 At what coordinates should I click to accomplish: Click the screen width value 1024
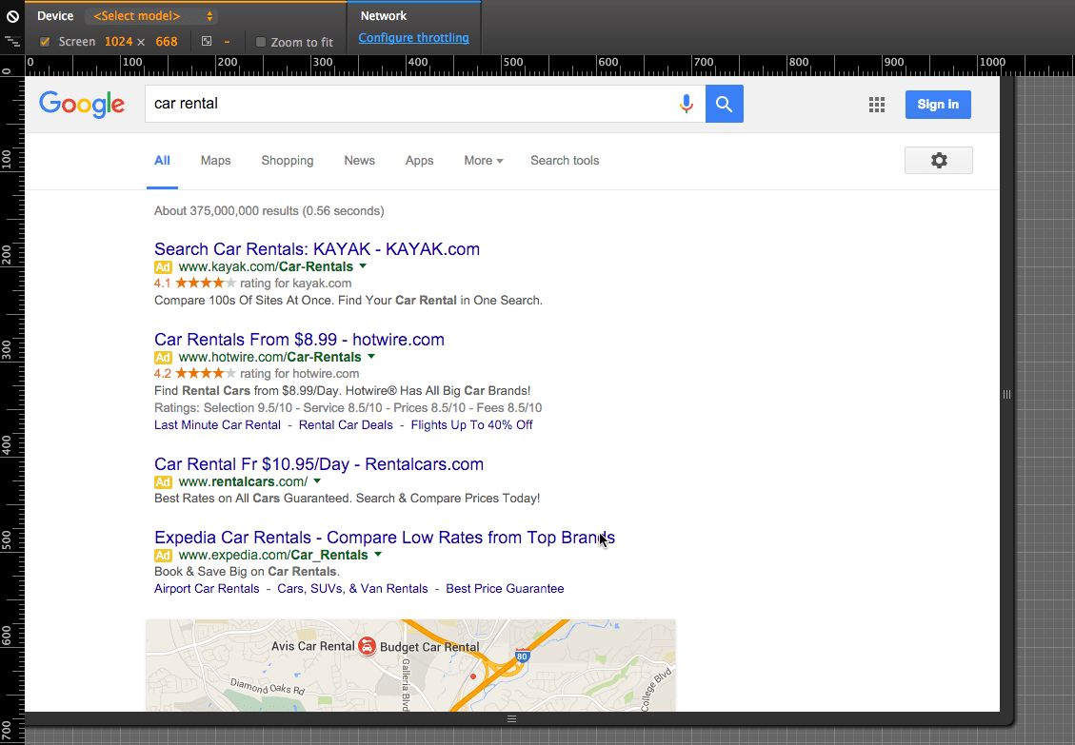(119, 42)
